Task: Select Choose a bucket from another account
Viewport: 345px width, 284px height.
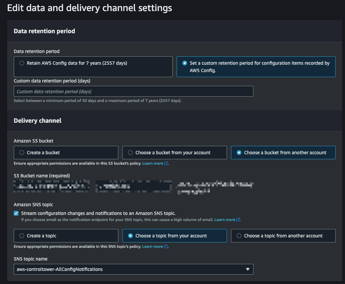Action: click(x=239, y=153)
